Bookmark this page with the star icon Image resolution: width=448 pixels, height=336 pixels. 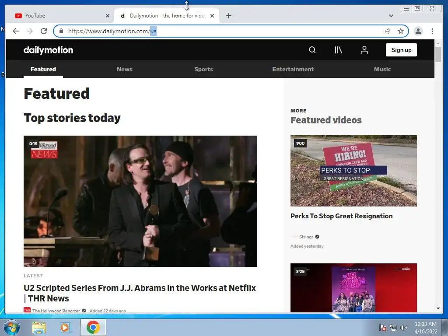tap(401, 31)
